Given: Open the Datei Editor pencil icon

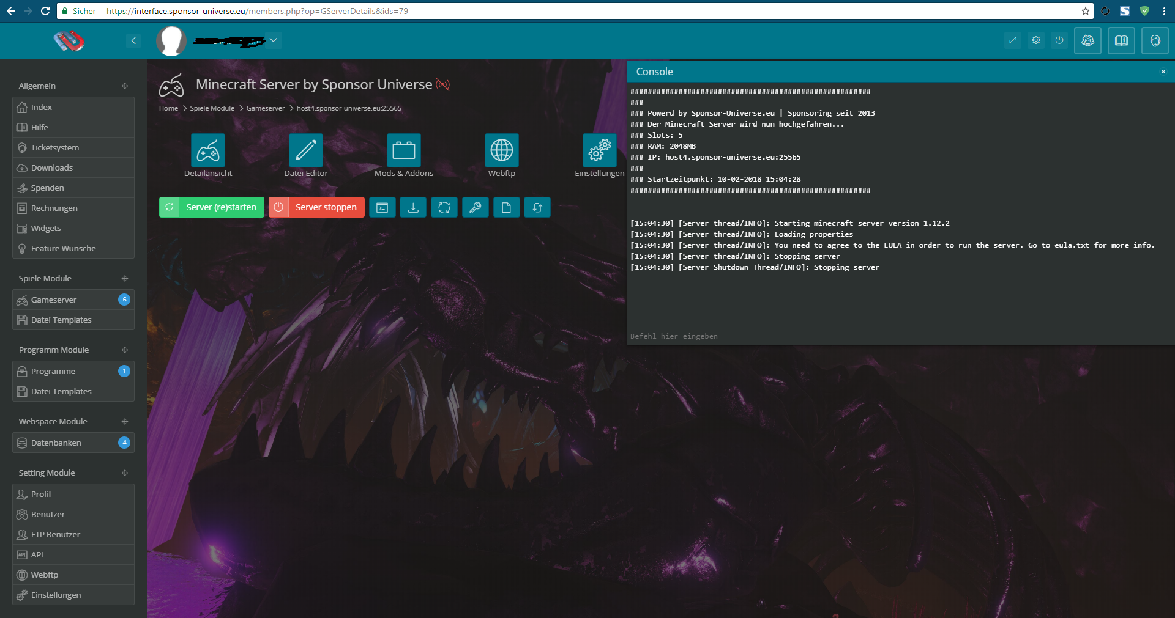Looking at the screenshot, I should click(x=305, y=150).
